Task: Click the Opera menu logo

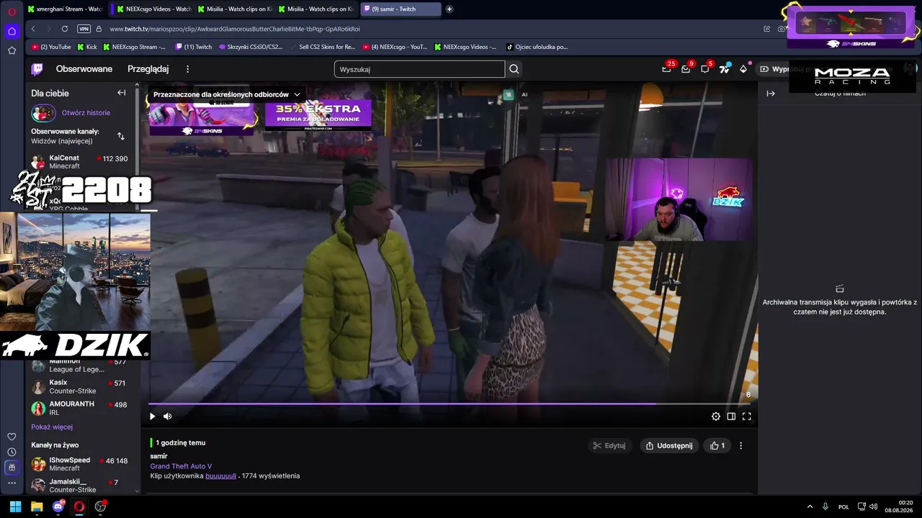Action: pos(12,12)
